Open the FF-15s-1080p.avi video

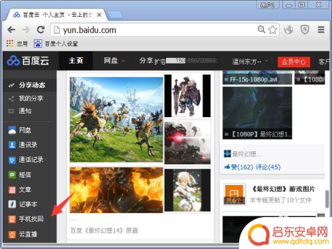(x=257, y=78)
